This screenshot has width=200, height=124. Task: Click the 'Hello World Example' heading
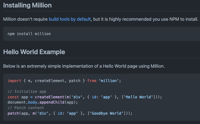34,52
